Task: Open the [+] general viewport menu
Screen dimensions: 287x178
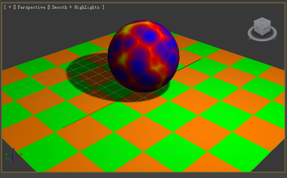Action: pyautogui.click(x=10, y=7)
